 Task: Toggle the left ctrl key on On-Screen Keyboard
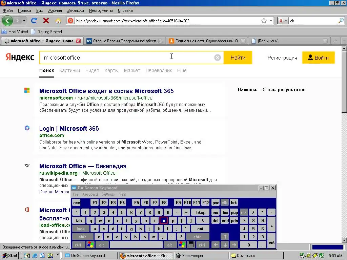(78, 245)
